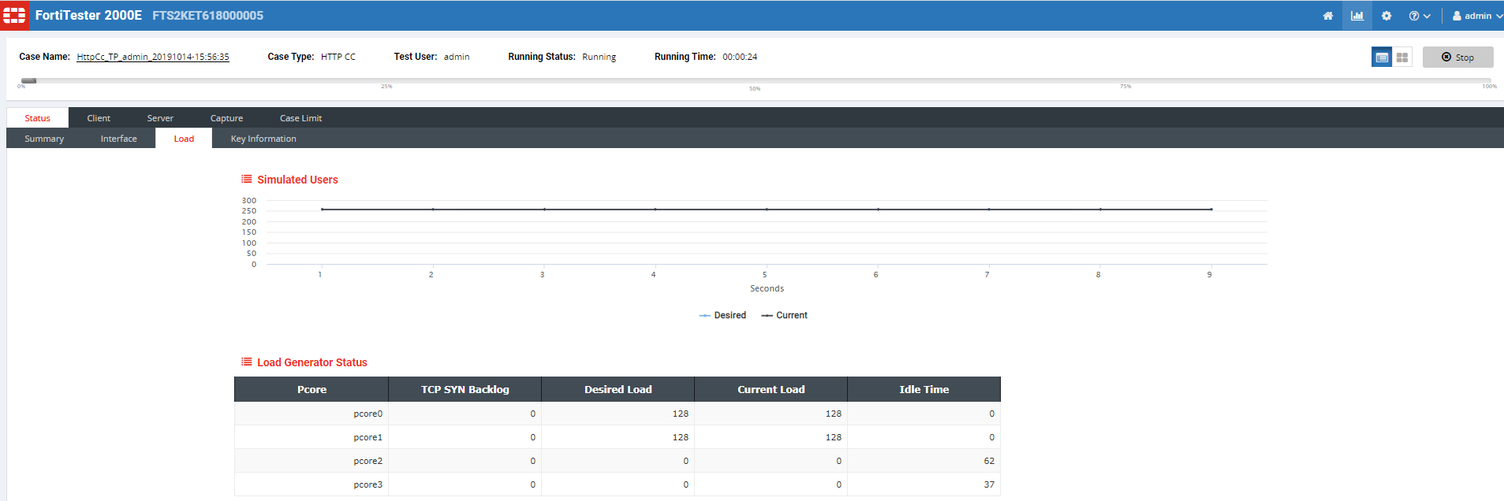This screenshot has height=501, width=1504.
Task: Switch to the Server tab
Action: point(160,118)
